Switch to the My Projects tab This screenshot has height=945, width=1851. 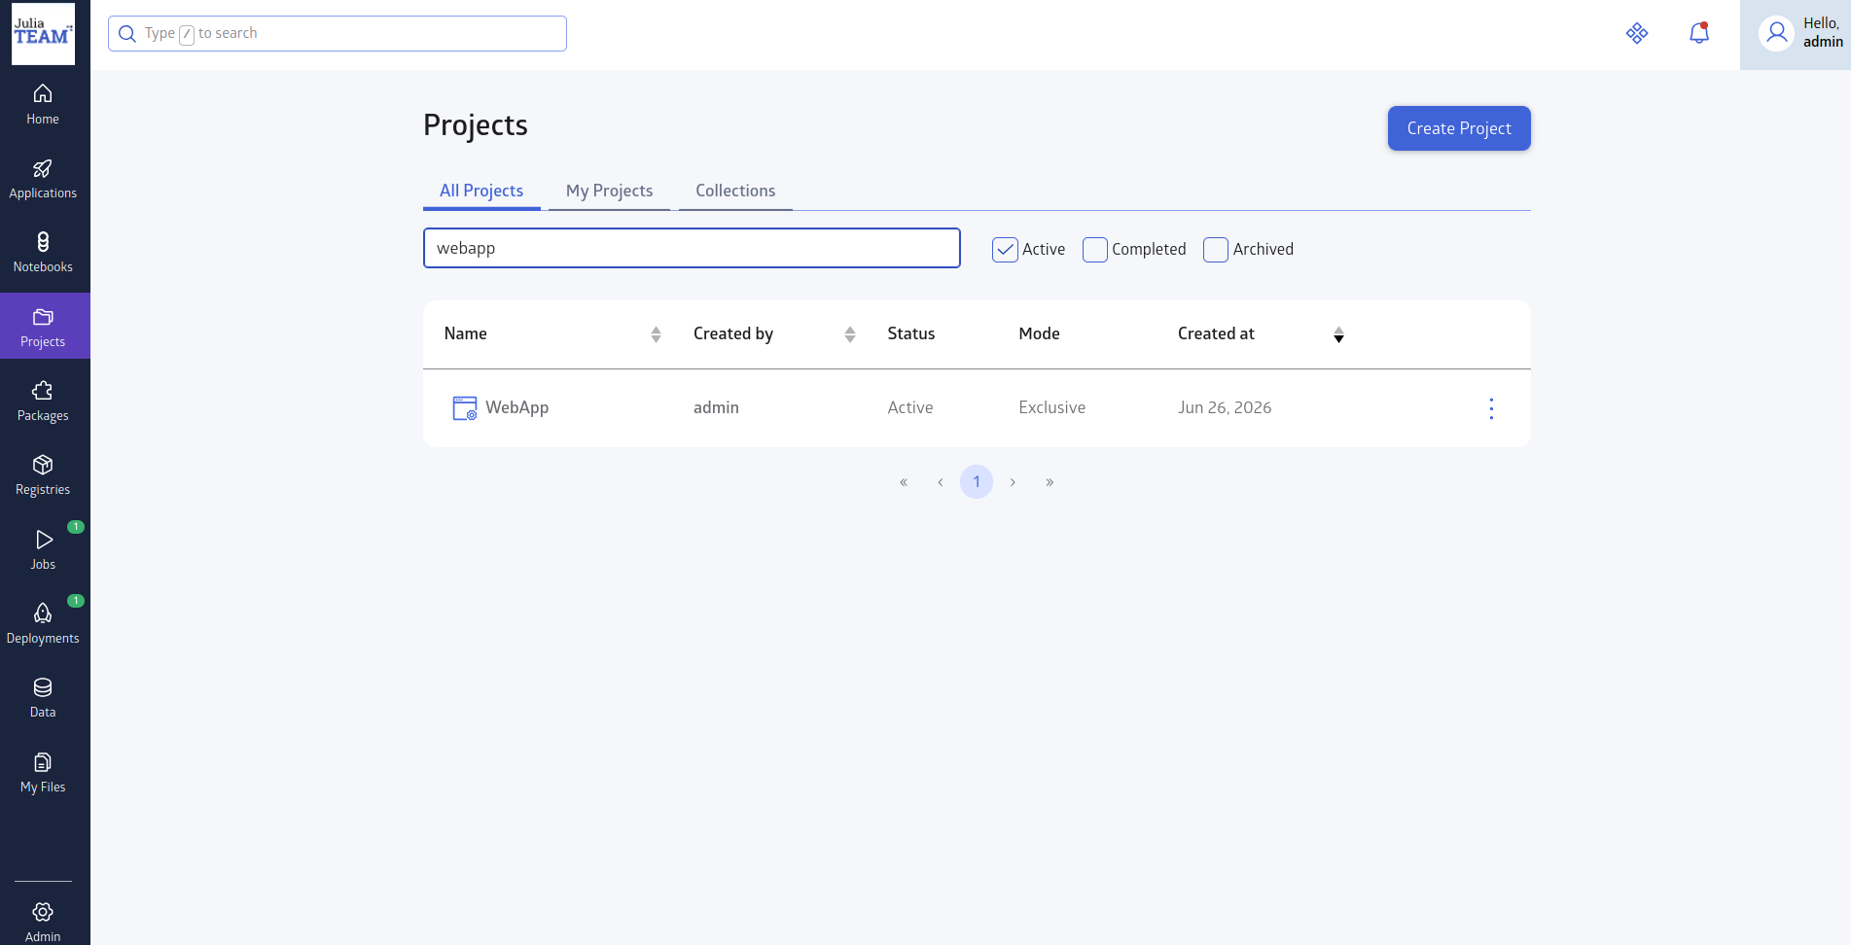(609, 191)
